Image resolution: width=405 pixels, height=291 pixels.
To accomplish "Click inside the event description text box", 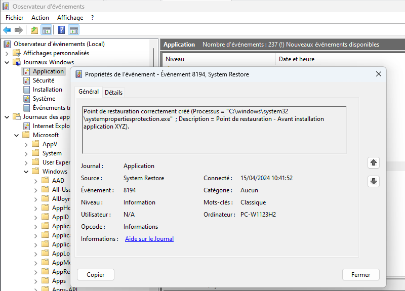I will [214, 130].
